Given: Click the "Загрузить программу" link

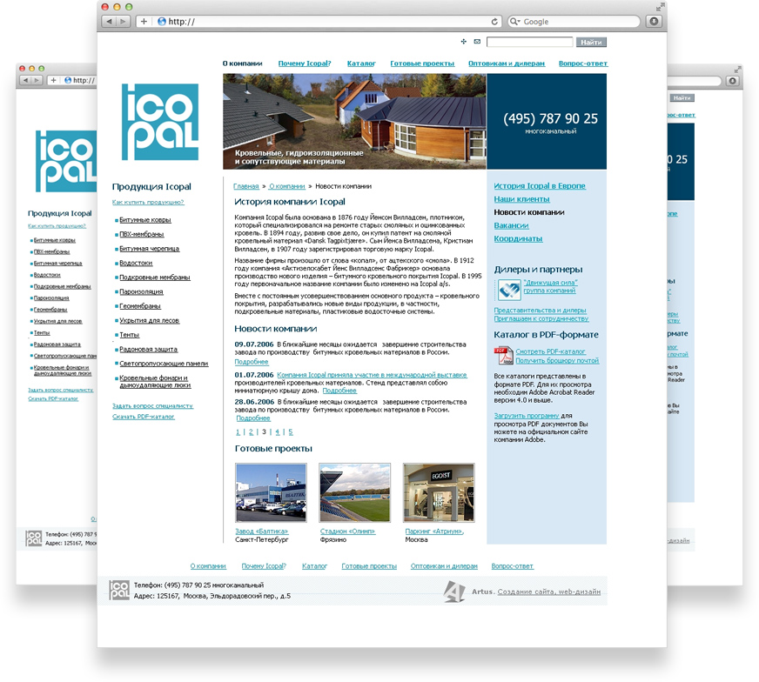Looking at the screenshot, I should point(527,416).
